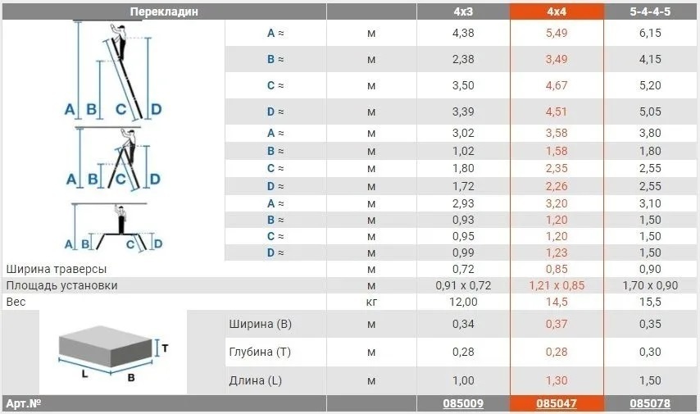Click the 1,70 x 0,90 area value

[x=650, y=285]
